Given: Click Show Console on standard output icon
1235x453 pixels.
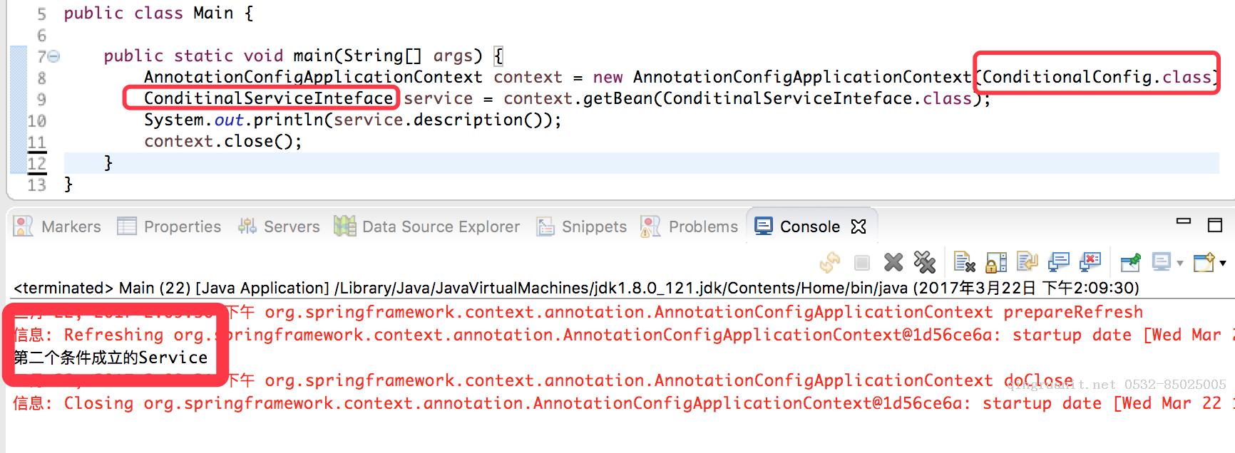Looking at the screenshot, I should coord(1059,263).
